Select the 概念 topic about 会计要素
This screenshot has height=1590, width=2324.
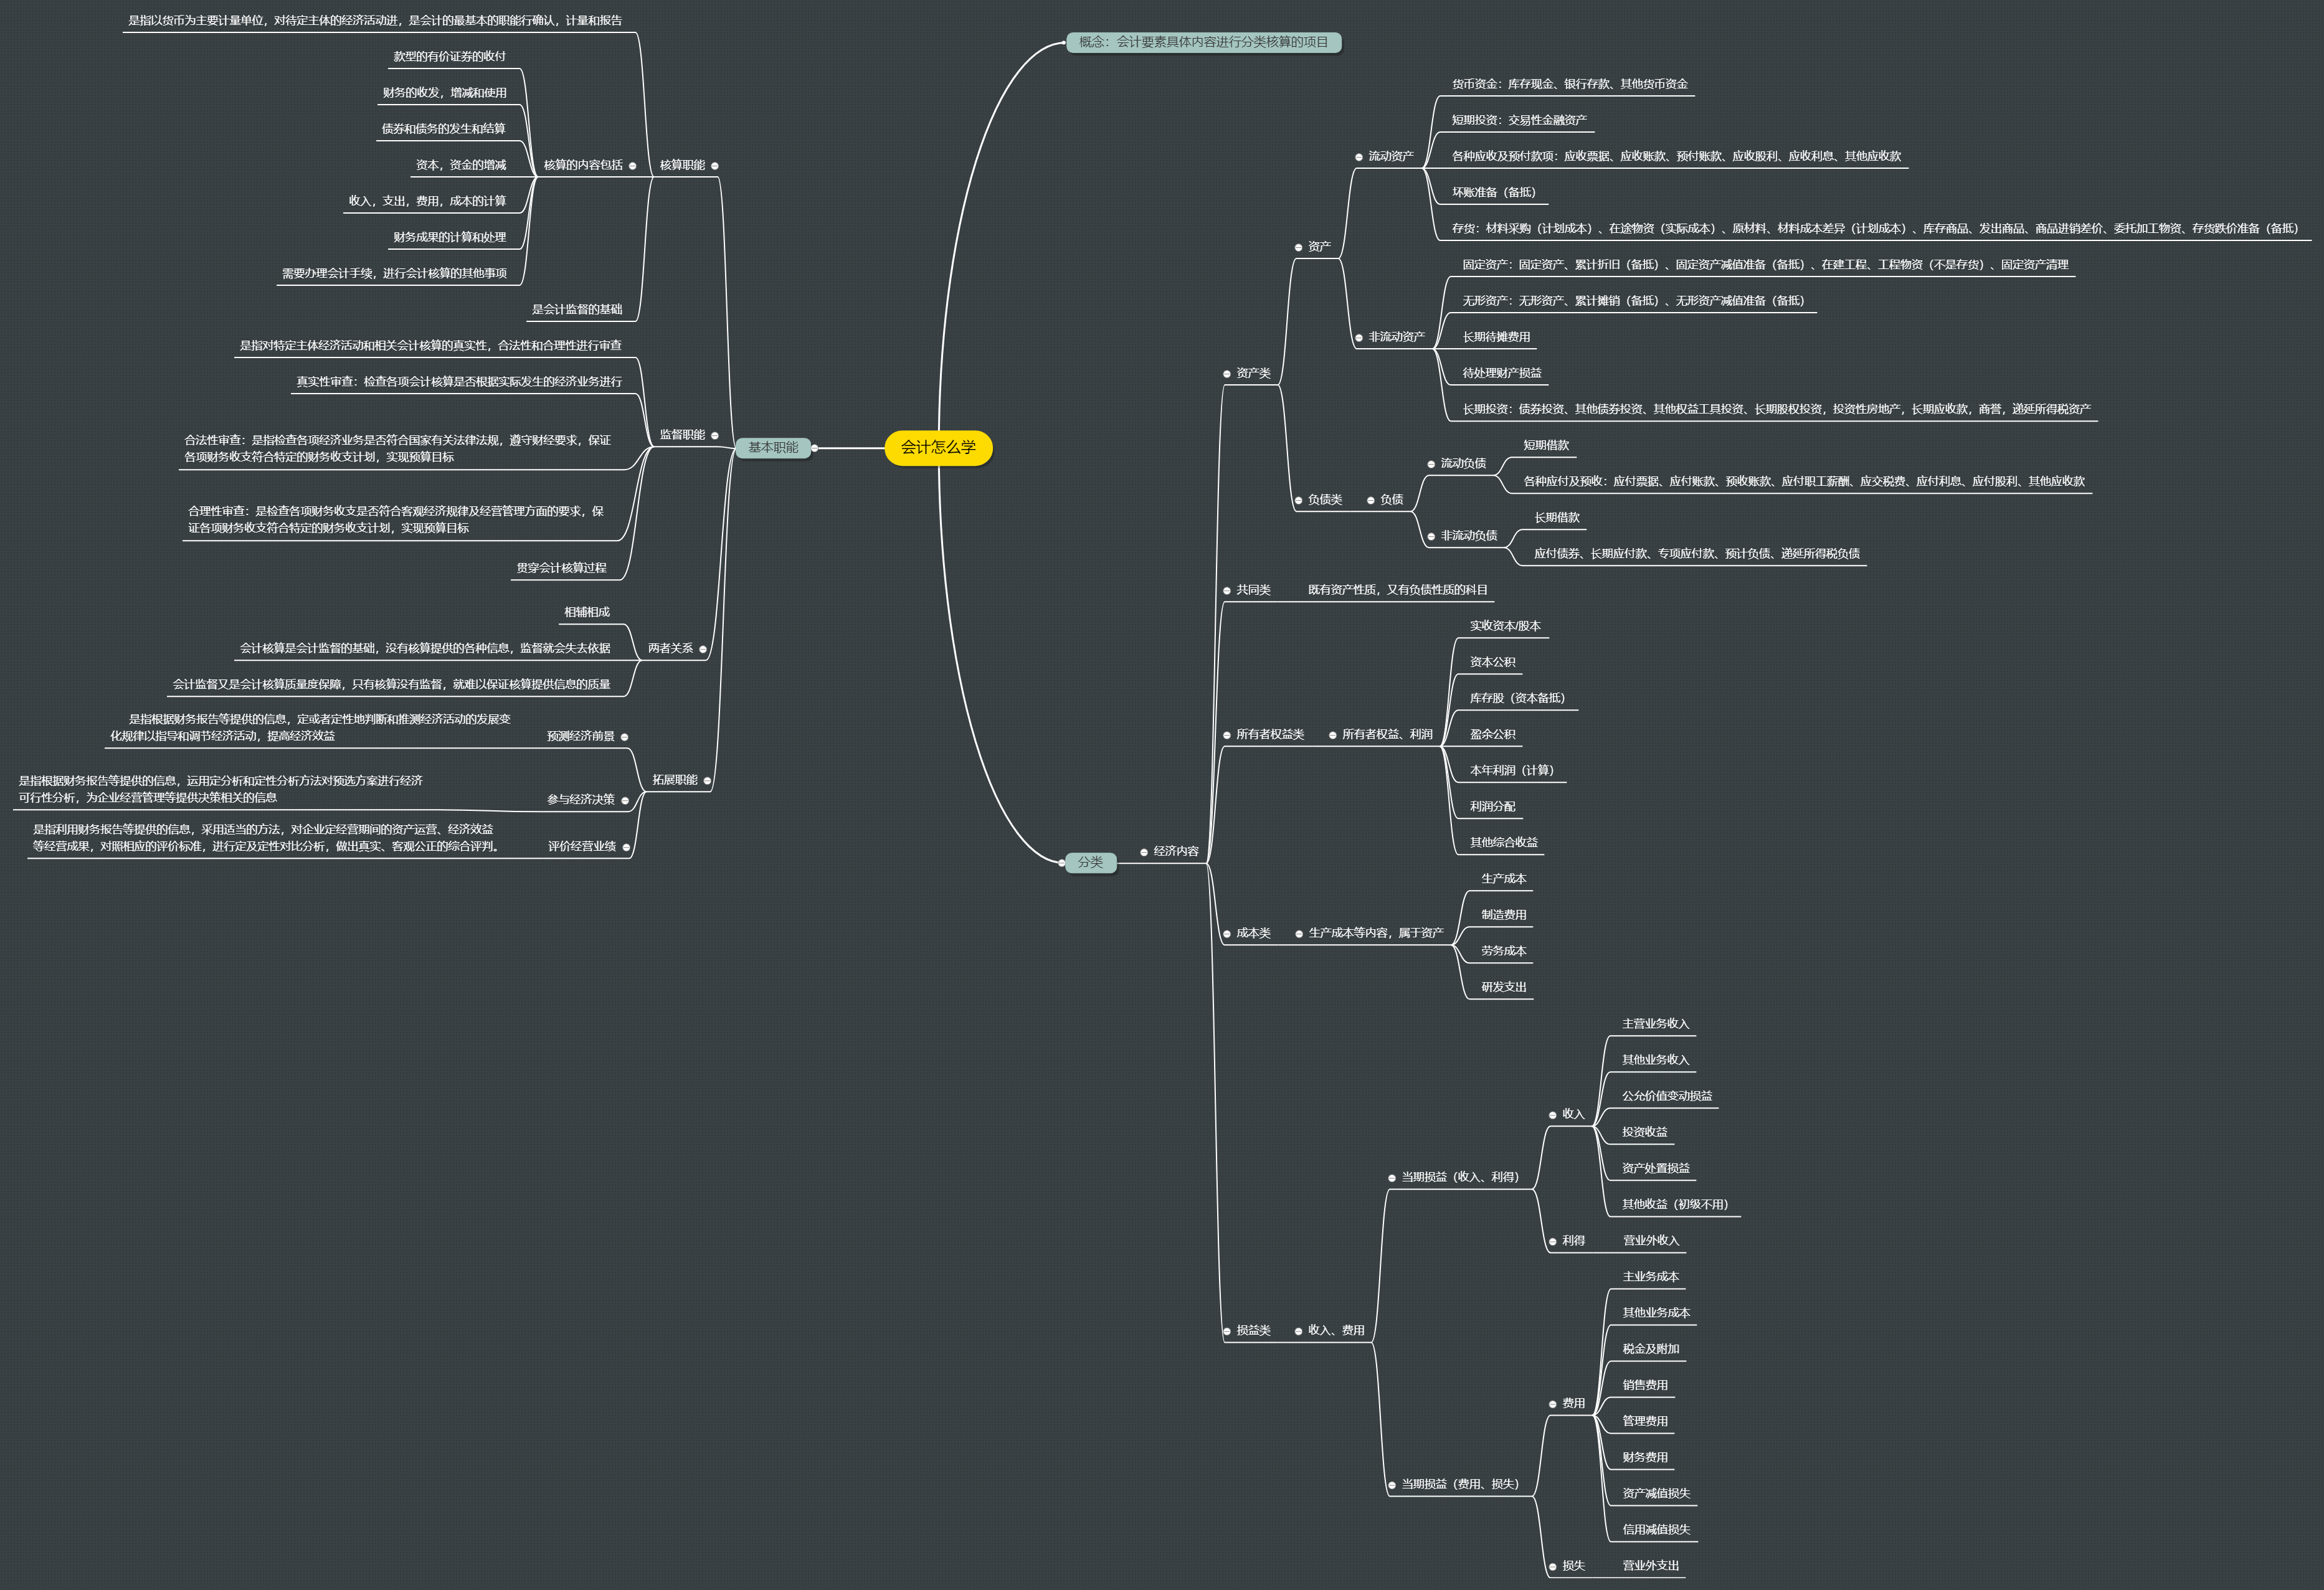[1203, 42]
